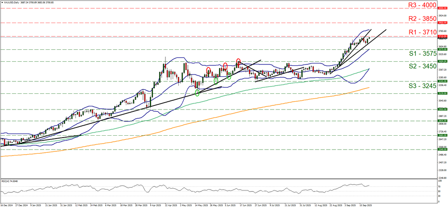448x208 pixels.
Task: Click the 3120.00 price tag on axis
Action: point(442,93)
